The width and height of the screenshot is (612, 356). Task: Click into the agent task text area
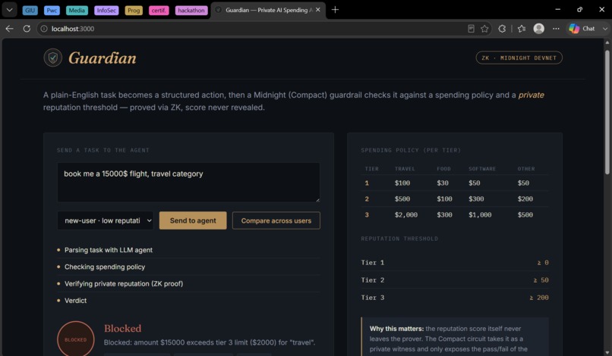tap(188, 183)
